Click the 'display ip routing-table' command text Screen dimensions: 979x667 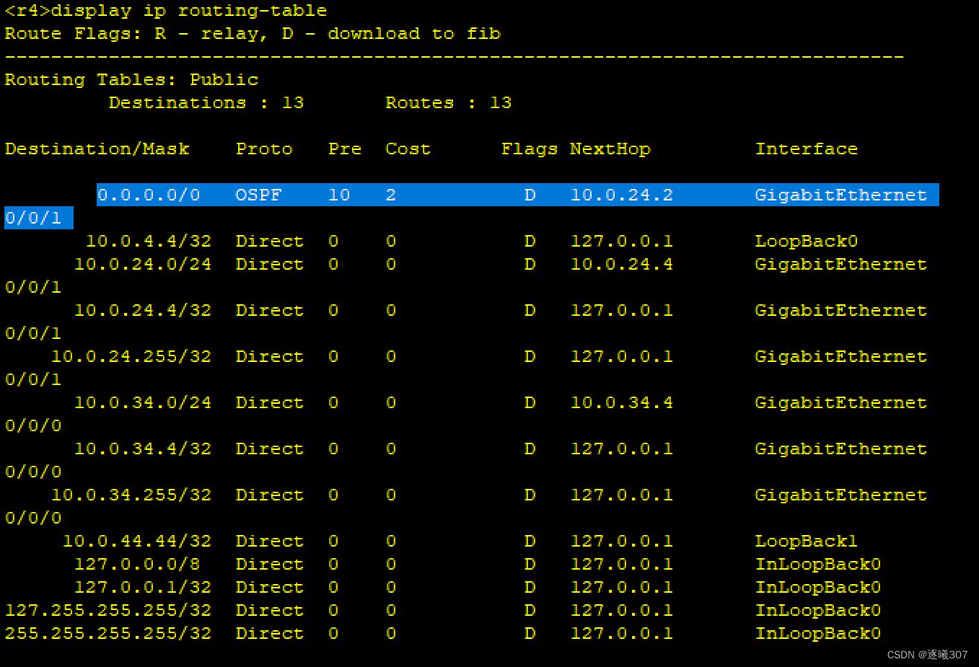(x=189, y=11)
